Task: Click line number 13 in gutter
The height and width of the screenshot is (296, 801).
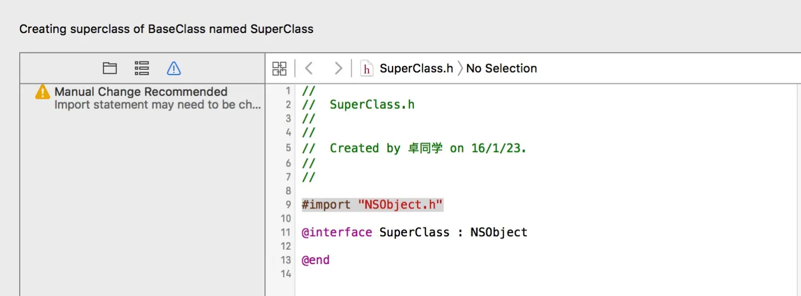Action: pyautogui.click(x=286, y=260)
